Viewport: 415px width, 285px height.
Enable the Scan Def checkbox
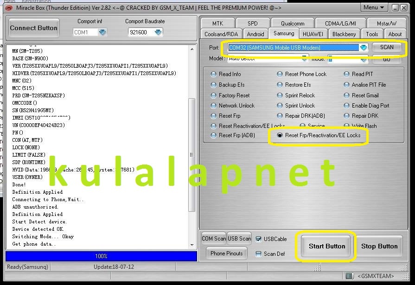point(259,254)
